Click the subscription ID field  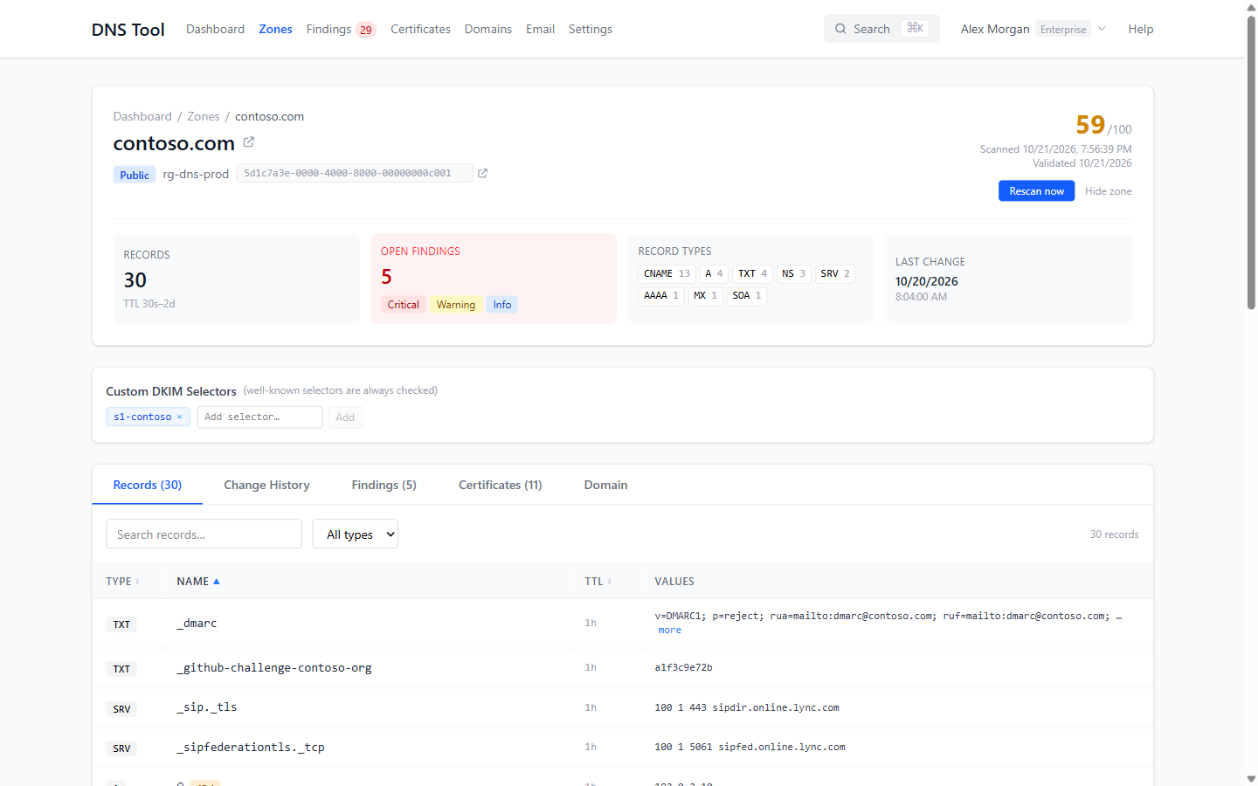click(354, 173)
